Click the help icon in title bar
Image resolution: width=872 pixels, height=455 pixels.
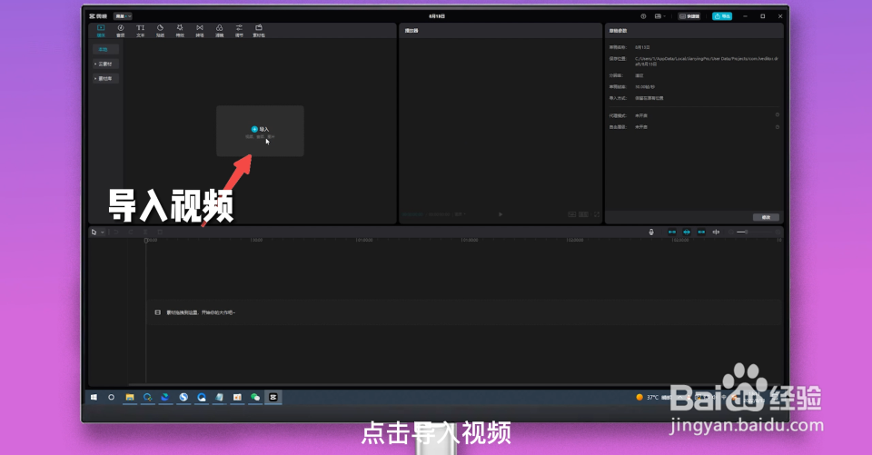tap(643, 16)
